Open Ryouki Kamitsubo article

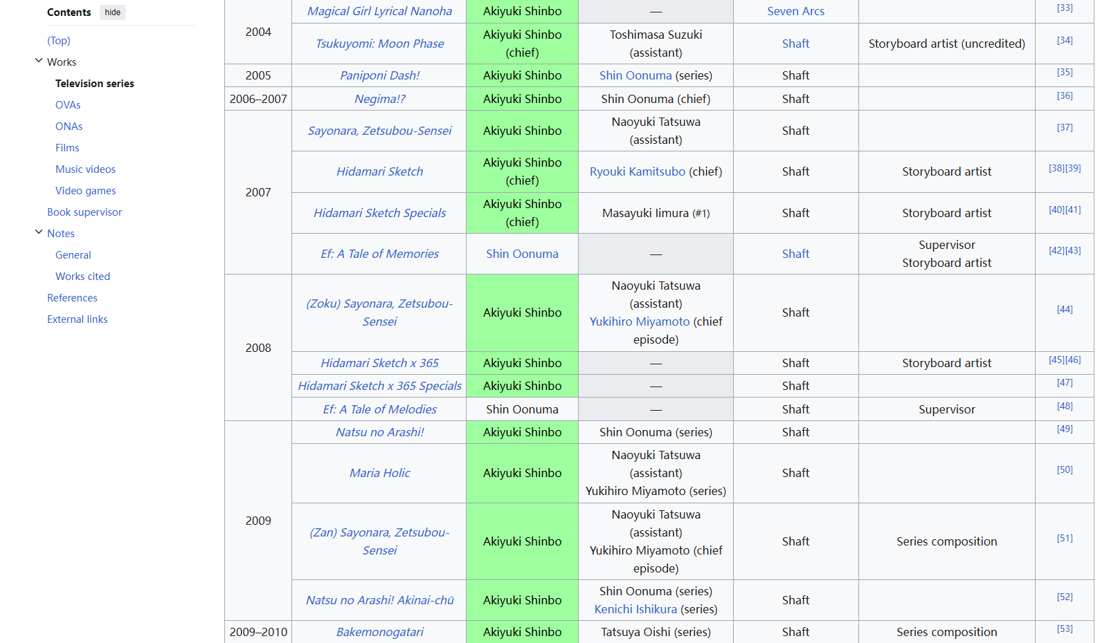[638, 171]
